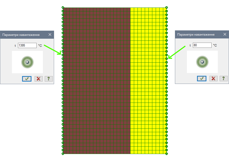The height and width of the screenshot is (161, 229).
Task: Pick the bottom-right corner node of the mesh
Action: (167, 154)
